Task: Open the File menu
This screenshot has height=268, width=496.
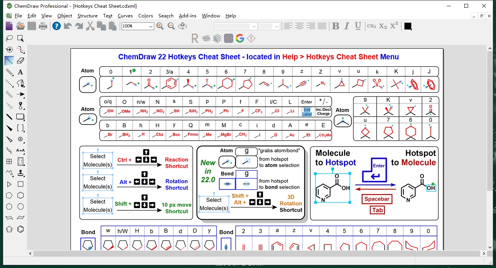Action: [x=18, y=16]
